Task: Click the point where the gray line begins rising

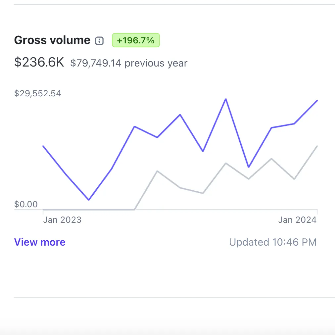Action: (x=134, y=209)
